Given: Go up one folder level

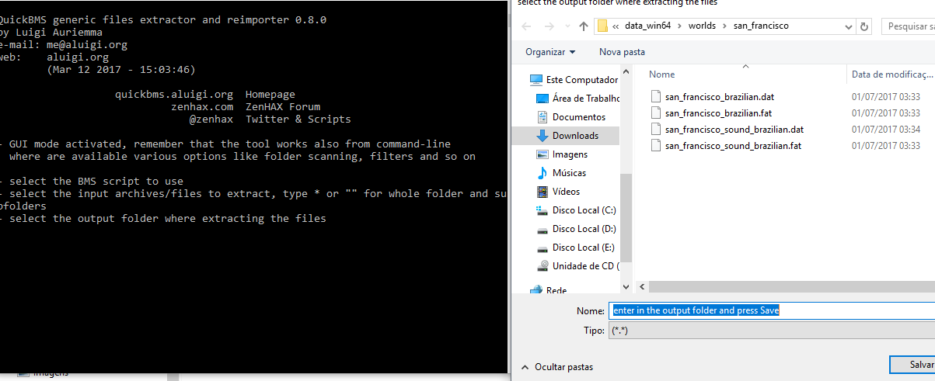Looking at the screenshot, I should 584,26.
